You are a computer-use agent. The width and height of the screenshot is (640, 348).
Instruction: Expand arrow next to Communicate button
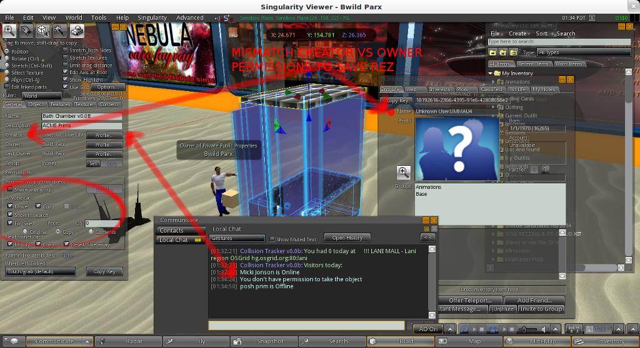[x=87, y=342]
